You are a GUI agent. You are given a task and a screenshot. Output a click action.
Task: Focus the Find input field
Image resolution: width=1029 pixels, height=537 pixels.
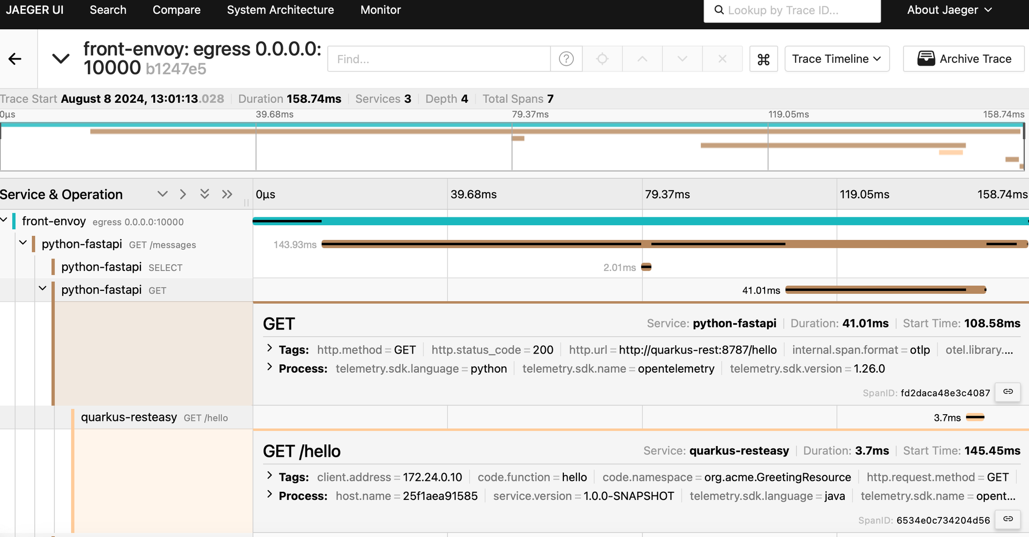pyautogui.click(x=439, y=59)
